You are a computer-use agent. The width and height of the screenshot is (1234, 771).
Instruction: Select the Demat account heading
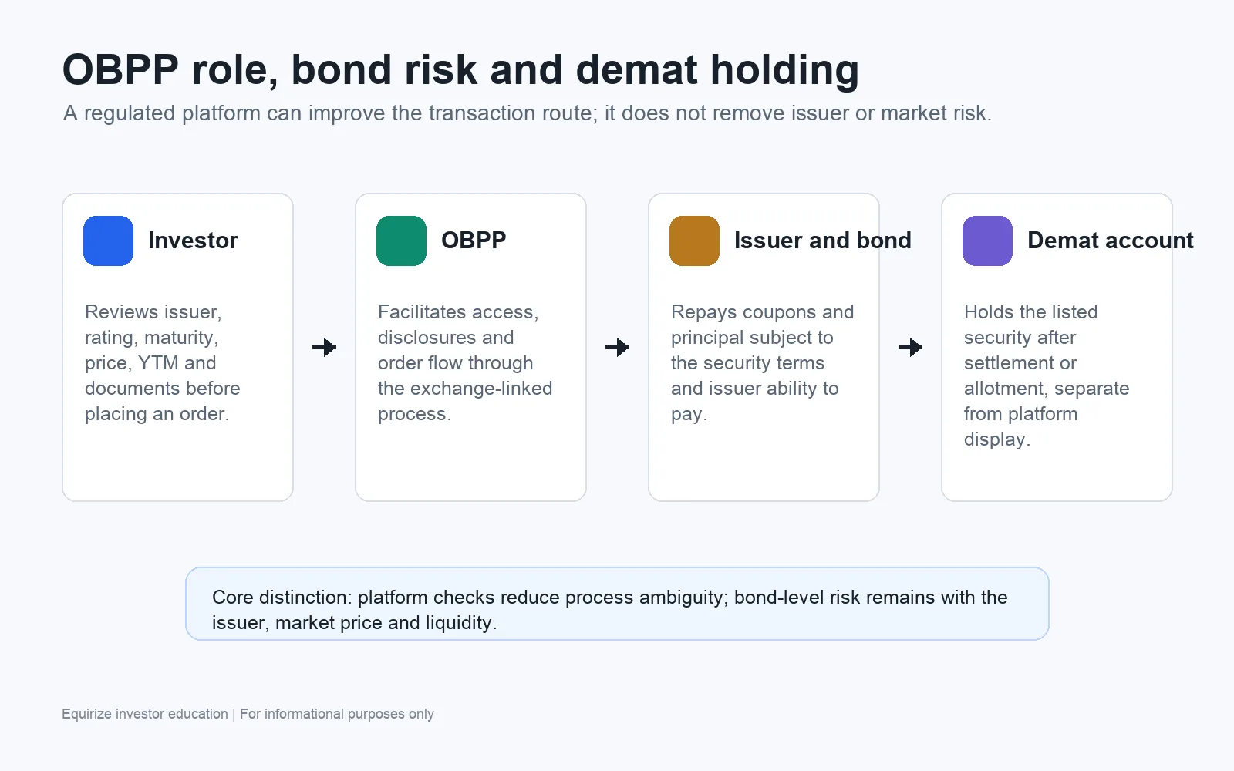(1111, 241)
